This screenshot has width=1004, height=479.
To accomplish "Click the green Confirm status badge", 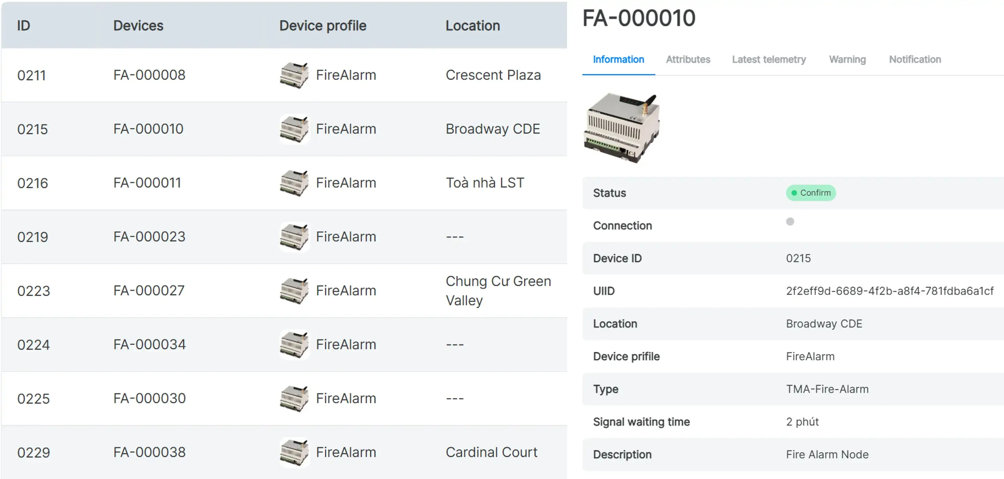I will [x=811, y=192].
